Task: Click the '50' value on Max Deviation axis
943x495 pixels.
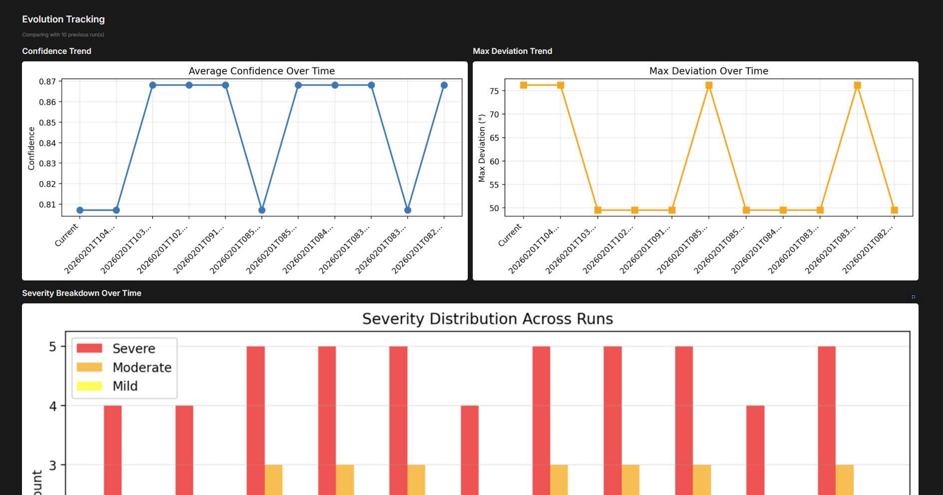Action: (x=494, y=208)
